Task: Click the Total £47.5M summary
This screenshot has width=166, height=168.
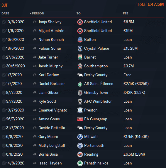Action: (150, 4)
